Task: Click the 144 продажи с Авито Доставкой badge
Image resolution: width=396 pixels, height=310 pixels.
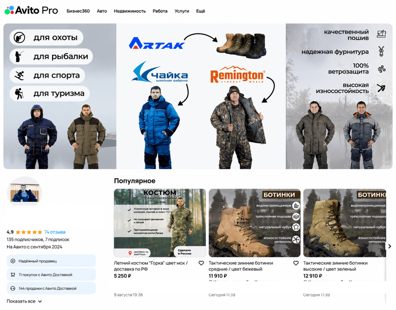Action: tap(51, 288)
